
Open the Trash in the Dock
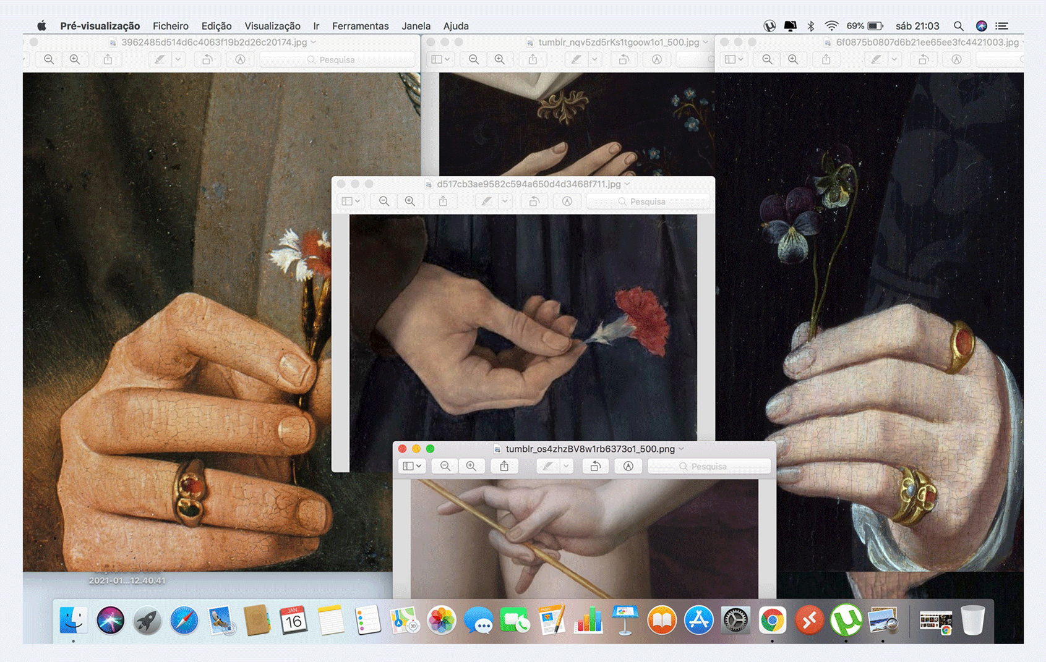972,620
